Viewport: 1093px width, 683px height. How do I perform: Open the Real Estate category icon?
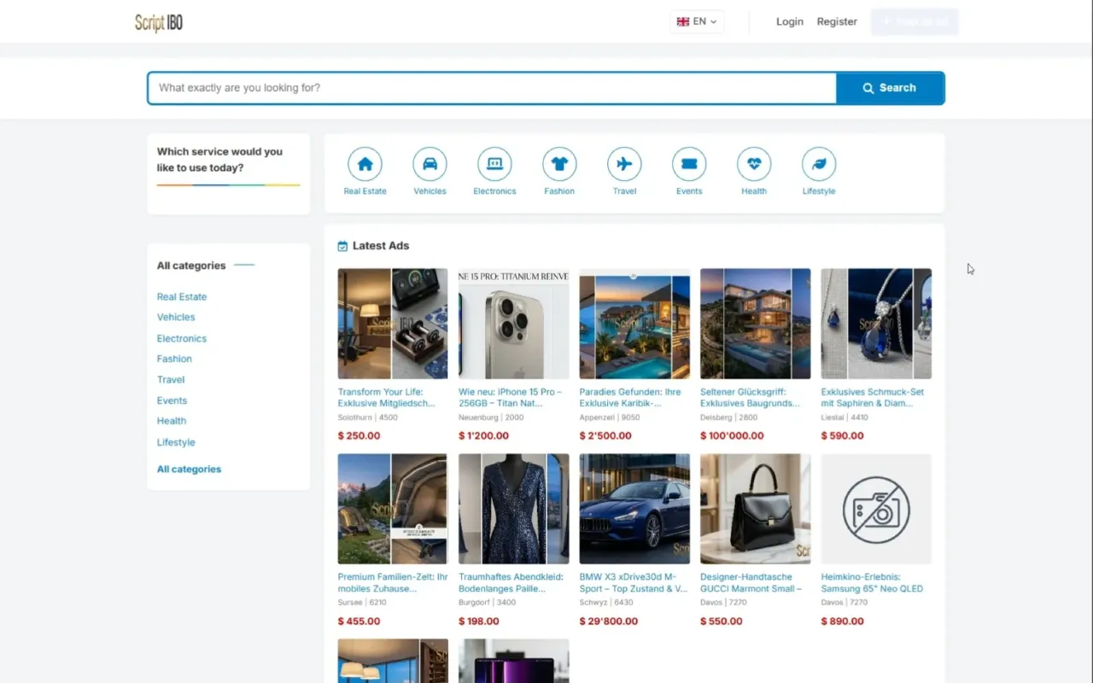tap(365, 164)
